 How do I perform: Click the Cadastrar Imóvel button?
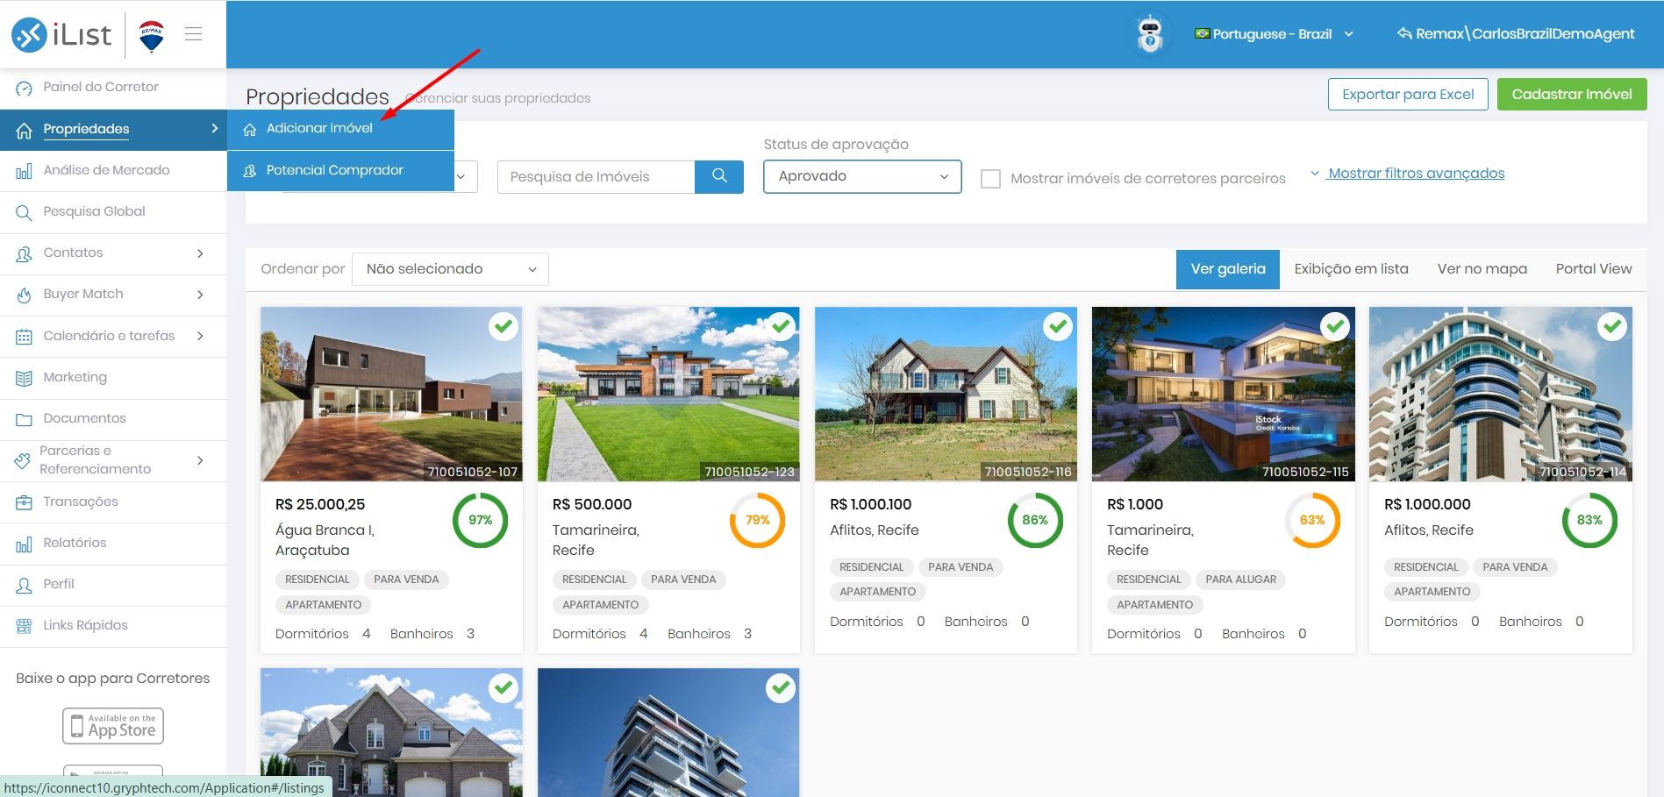1572,95
